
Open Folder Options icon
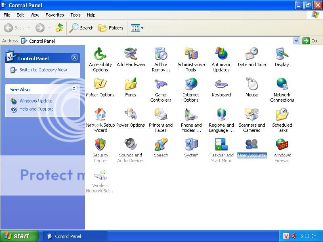(100, 88)
